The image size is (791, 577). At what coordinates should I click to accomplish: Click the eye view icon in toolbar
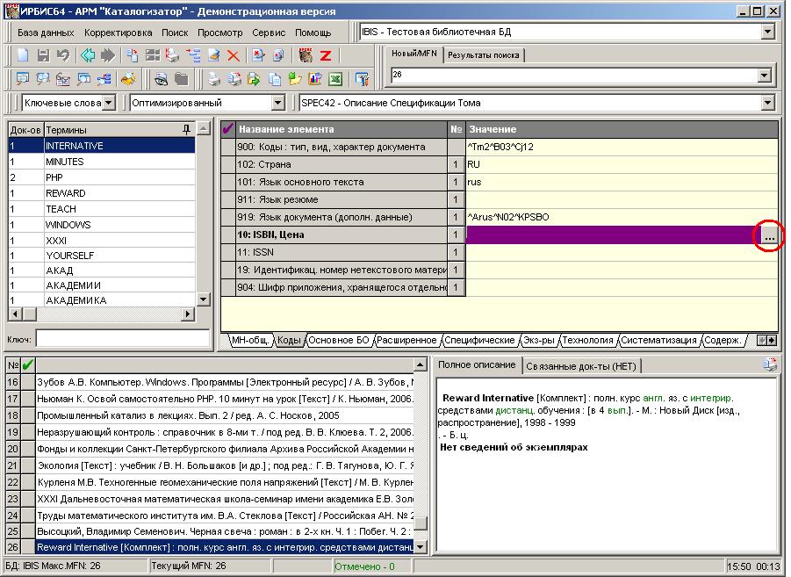162,79
